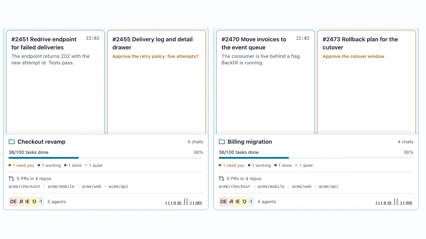
Task: Click "acme/web" repo in Billing migration
Action: 302,187
